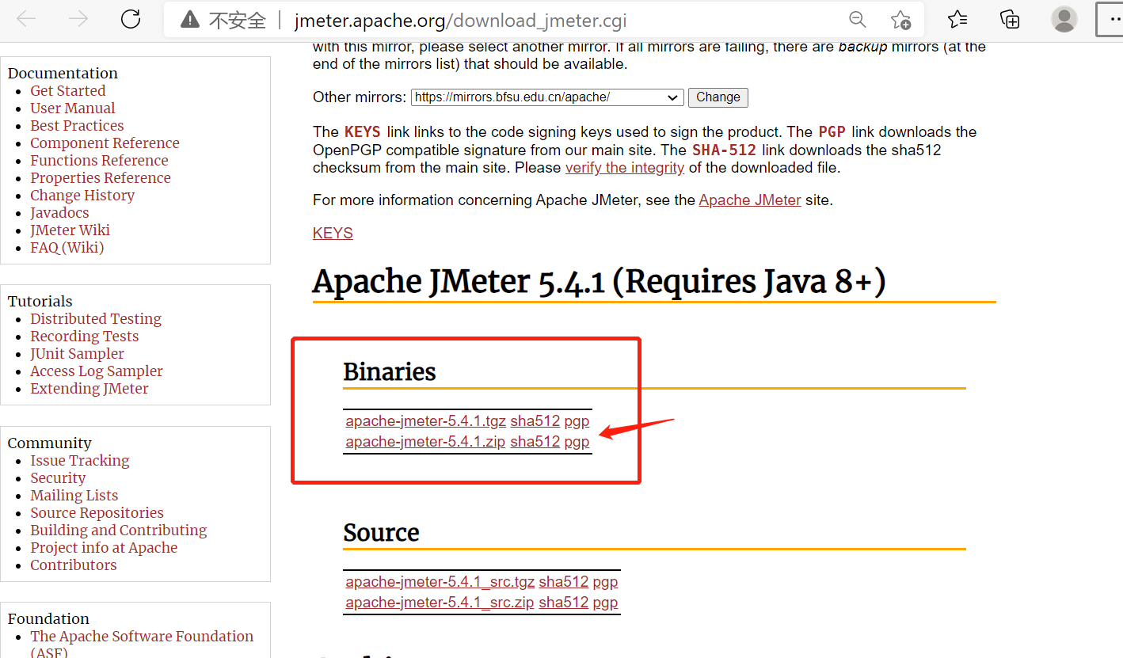This screenshot has height=658, width=1123.
Task: Reload the page with refresh icon
Action: point(131,20)
